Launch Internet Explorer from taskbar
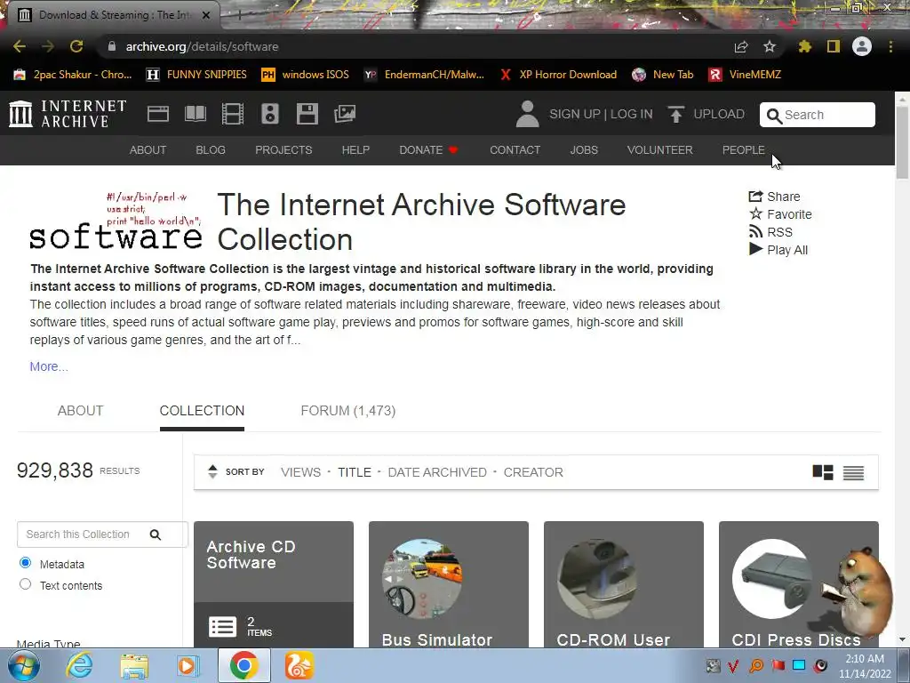Screen dimensions: 910x683 click(x=79, y=665)
